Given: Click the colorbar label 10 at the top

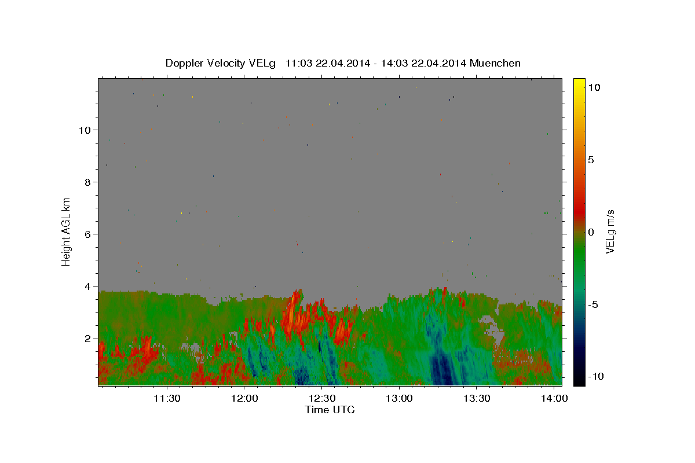Looking at the screenshot, I should [x=594, y=87].
